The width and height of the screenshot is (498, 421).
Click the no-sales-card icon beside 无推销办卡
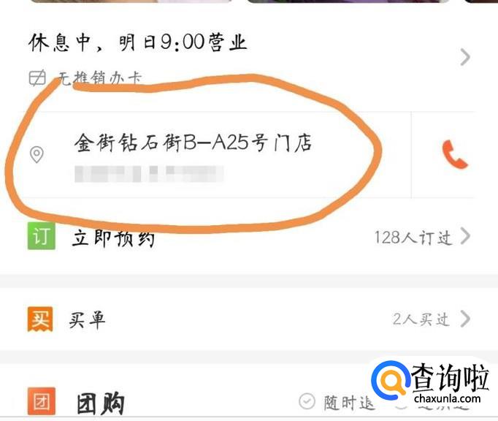point(37,78)
